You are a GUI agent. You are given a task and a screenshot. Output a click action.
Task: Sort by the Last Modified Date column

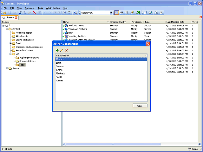click(x=178, y=22)
